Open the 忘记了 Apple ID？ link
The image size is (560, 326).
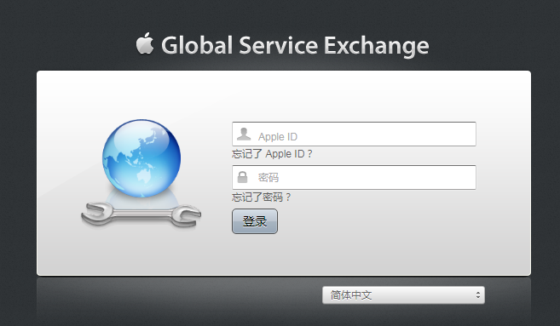(x=272, y=154)
